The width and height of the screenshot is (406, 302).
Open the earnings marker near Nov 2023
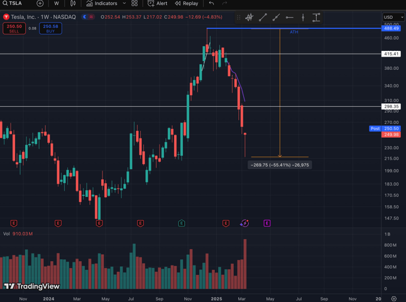[x=14, y=223]
